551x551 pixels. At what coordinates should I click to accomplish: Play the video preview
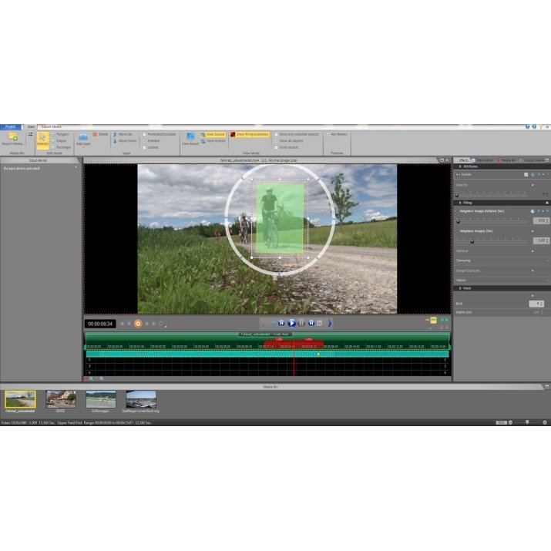(x=291, y=323)
